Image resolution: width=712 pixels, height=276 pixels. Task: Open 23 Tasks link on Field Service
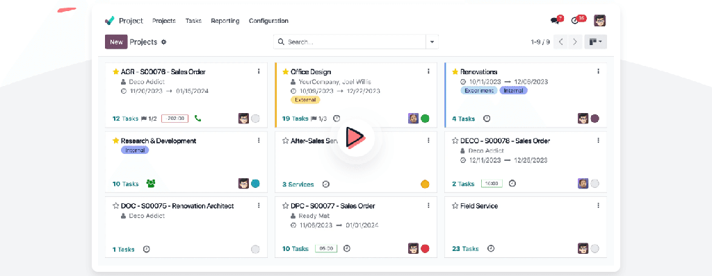[x=465, y=249]
